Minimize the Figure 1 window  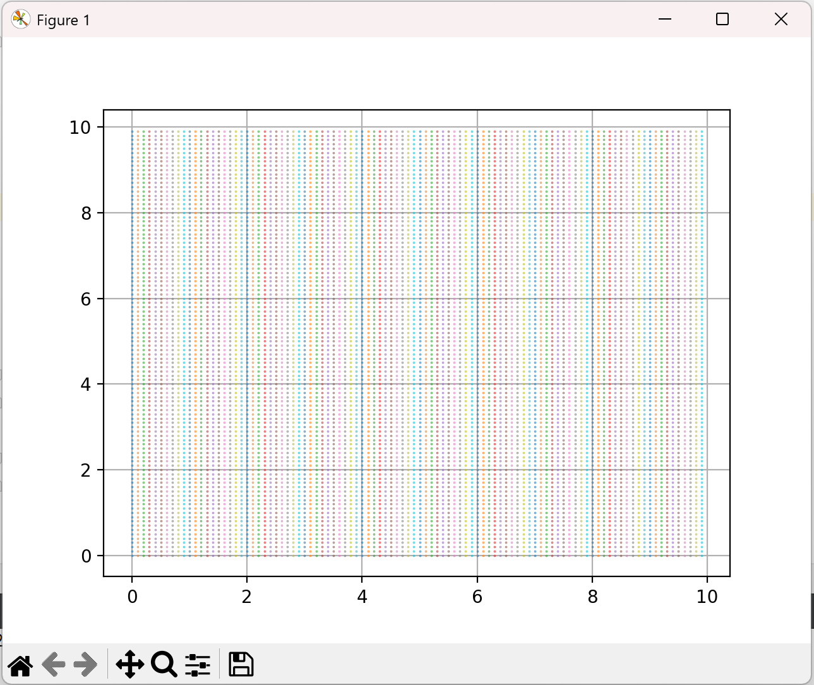click(664, 20)
